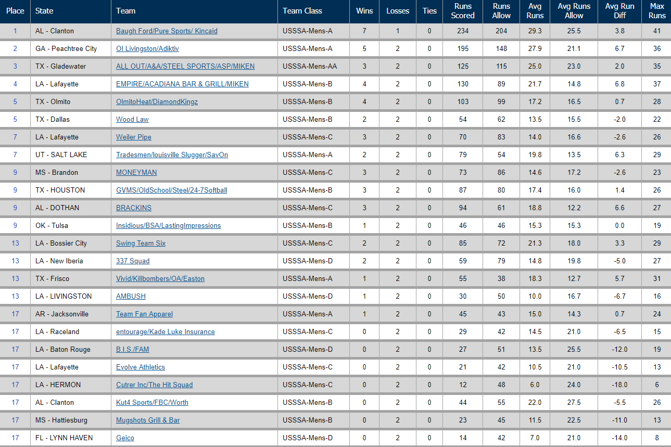The width and height of the screenshot is (671, 447).
Task: Open Cutrer Inc/The Hit Squad link
Action: coord(154,385)
